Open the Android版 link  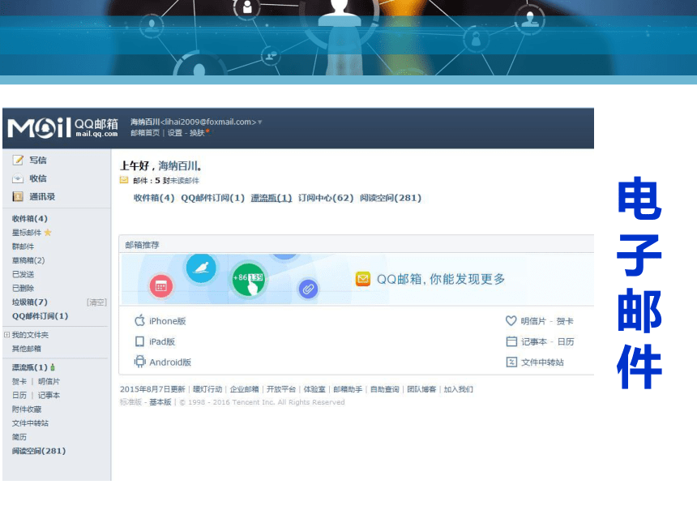pos(170,362)
